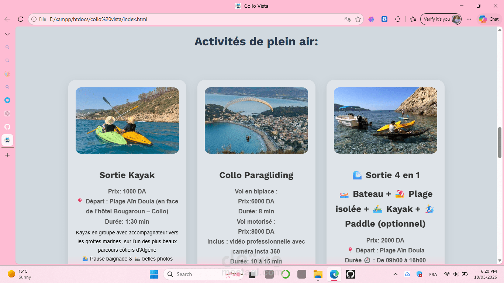Screen dimensions: 504x283
Task: Click the page's vertical scrollbar thumb
Action: [x=500, y=143]
